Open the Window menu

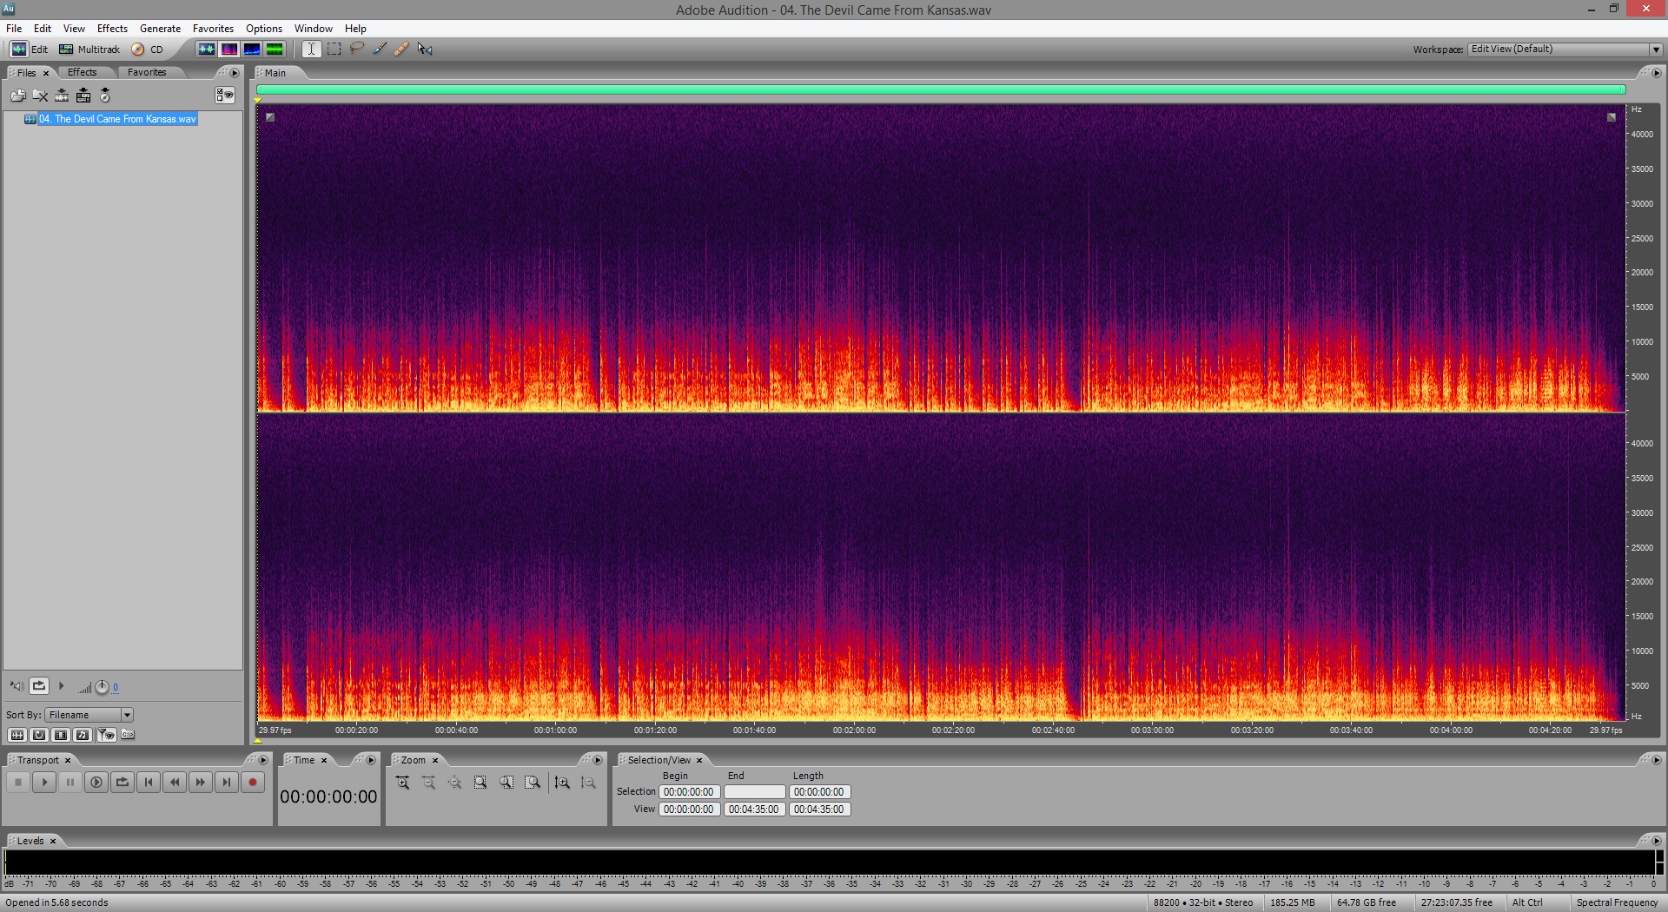(x=313, y=29)
